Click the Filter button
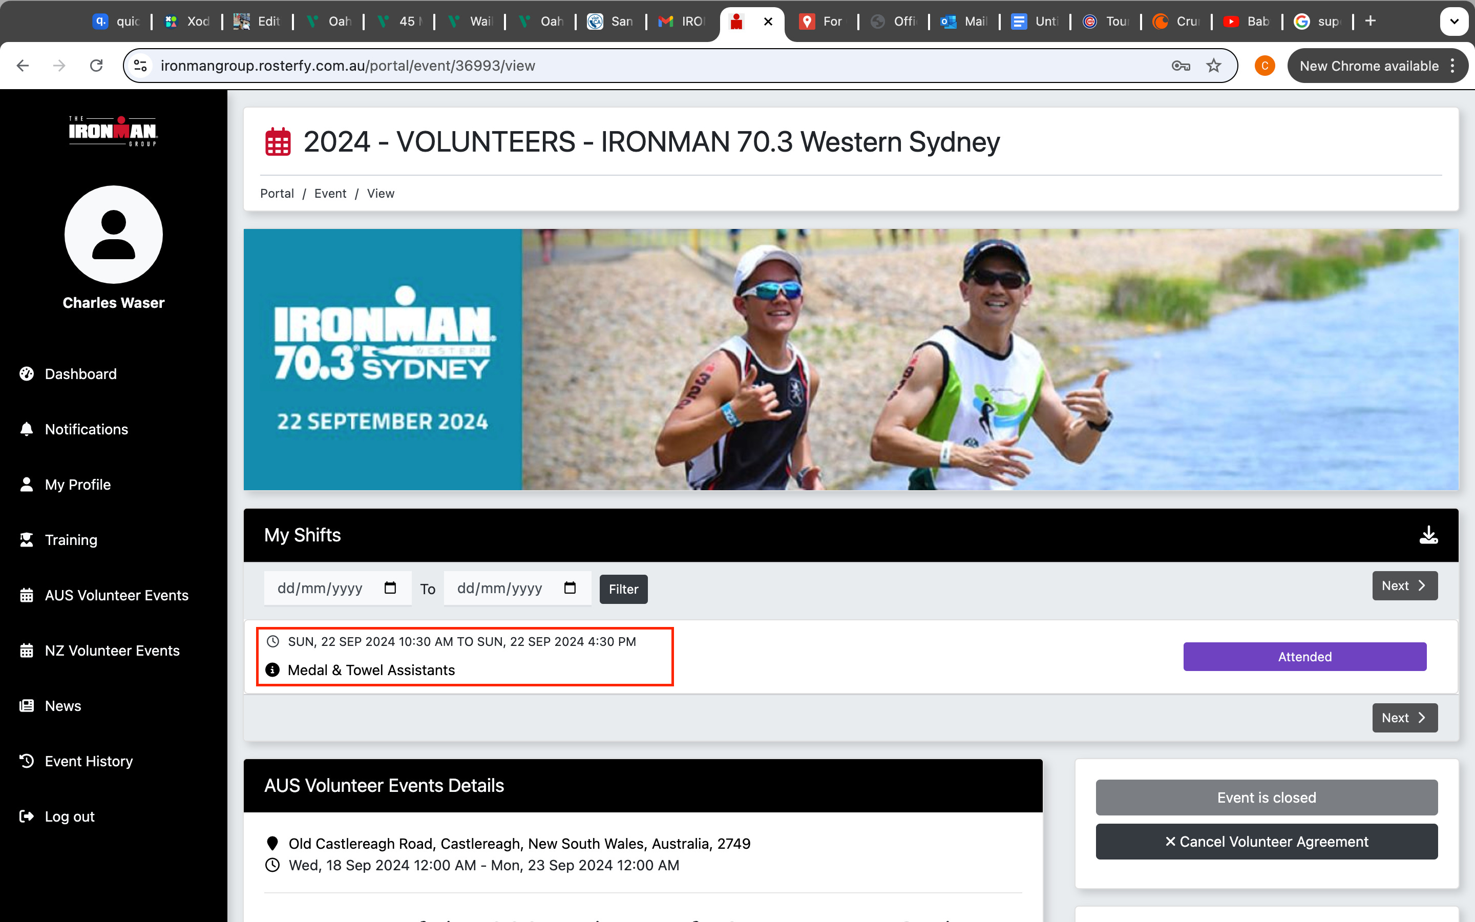Image resolution: width=1475 pixels, height=922 pixels. [623, 589]
